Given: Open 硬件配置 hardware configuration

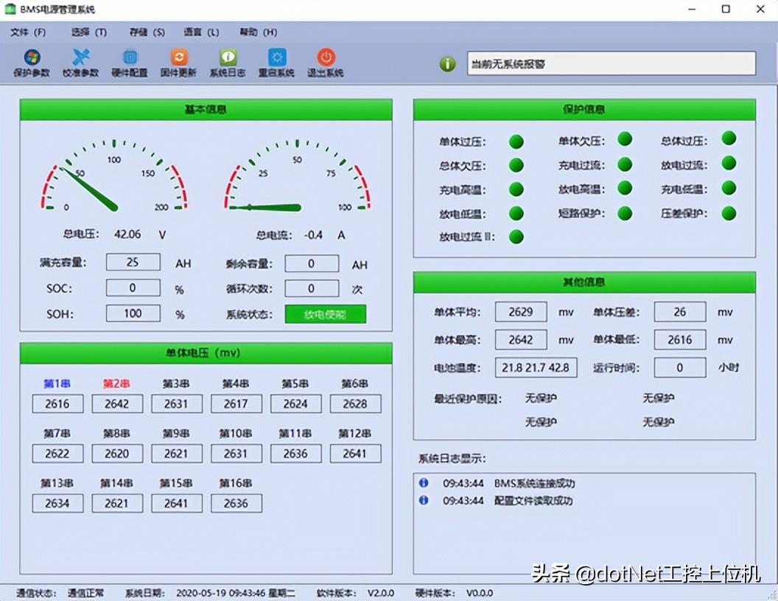Looking at the screenshot, I should pyautogui.click(x=130, y=63).
